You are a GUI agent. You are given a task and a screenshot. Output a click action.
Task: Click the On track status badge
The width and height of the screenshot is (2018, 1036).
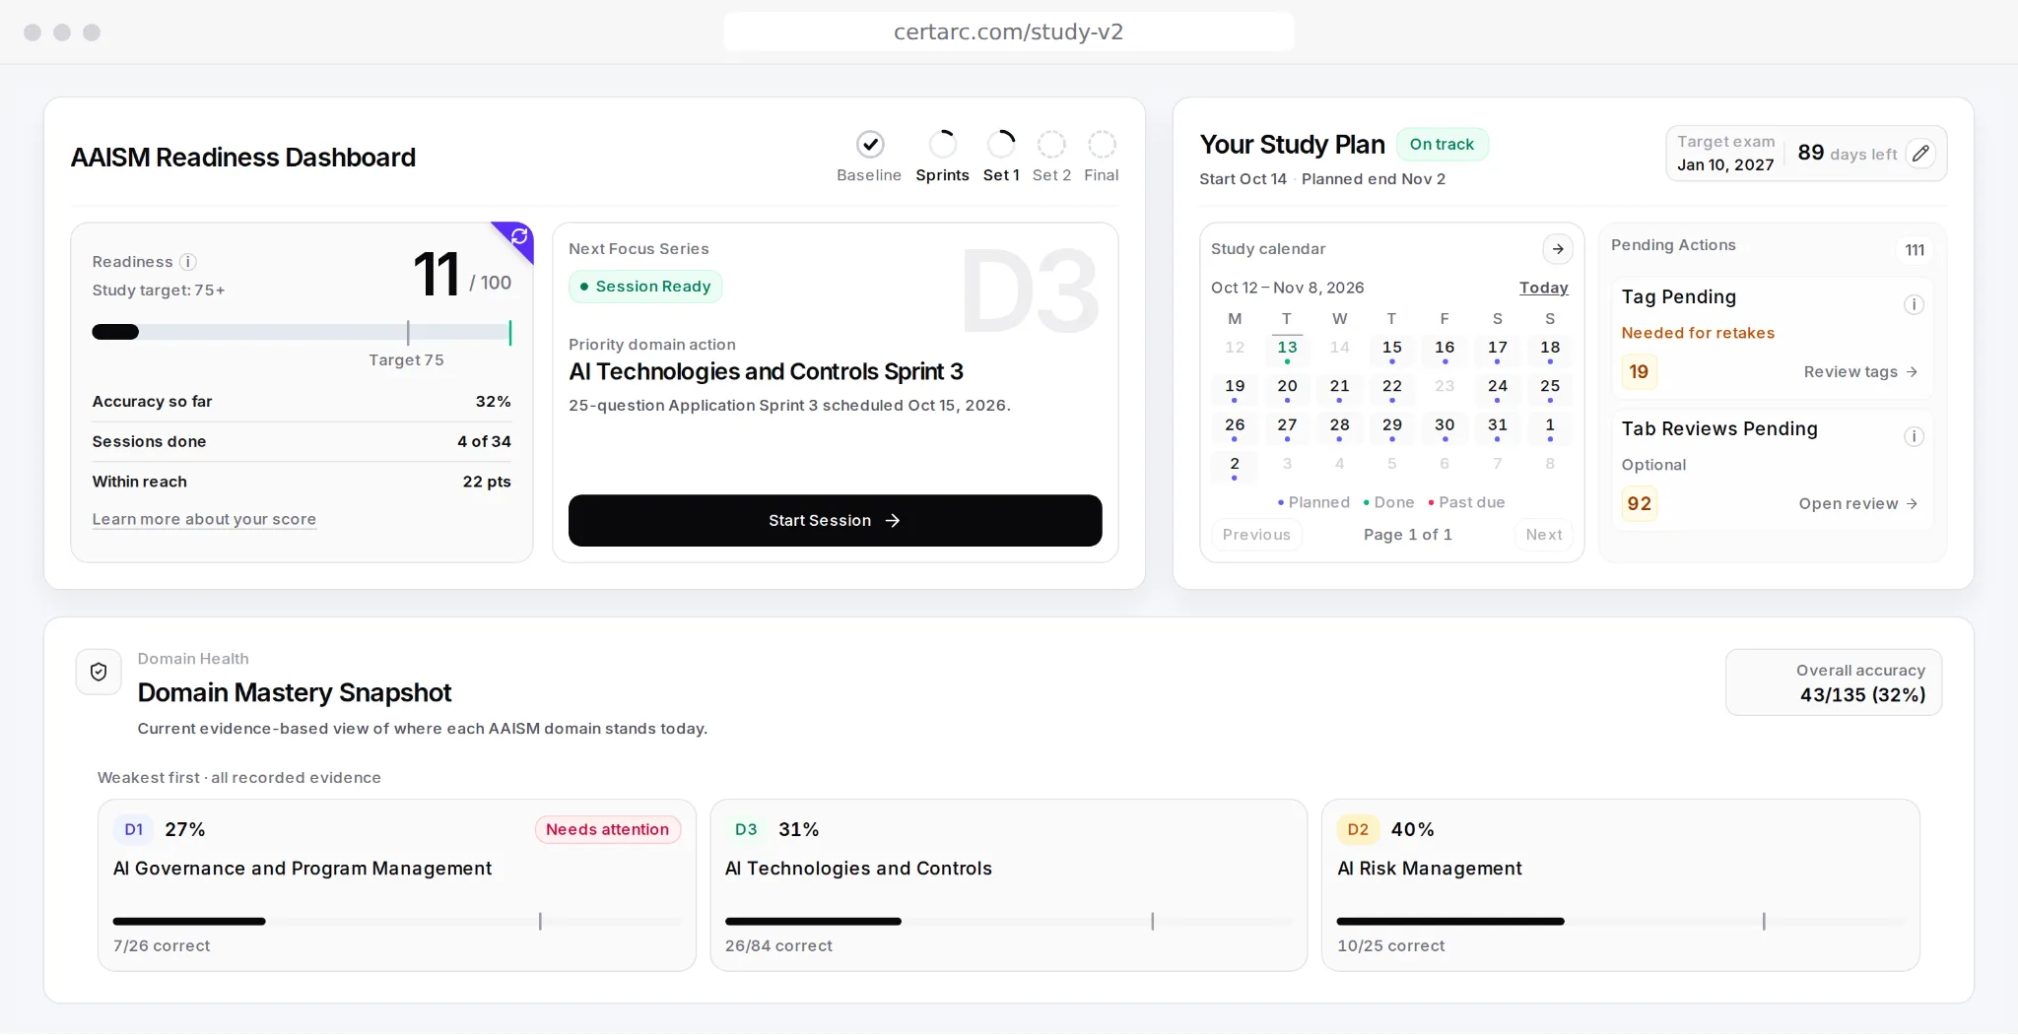tap(1442, 144)
